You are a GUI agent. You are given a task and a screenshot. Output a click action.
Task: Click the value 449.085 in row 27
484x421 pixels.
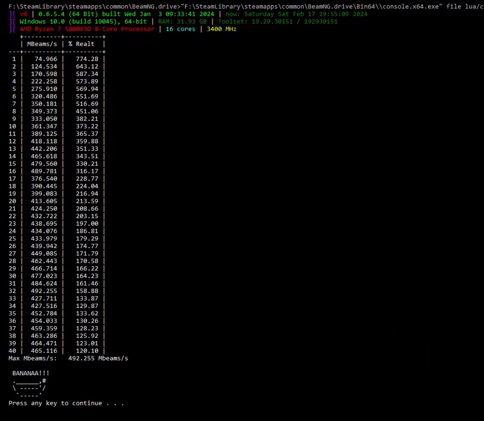[x=44, y=254]
